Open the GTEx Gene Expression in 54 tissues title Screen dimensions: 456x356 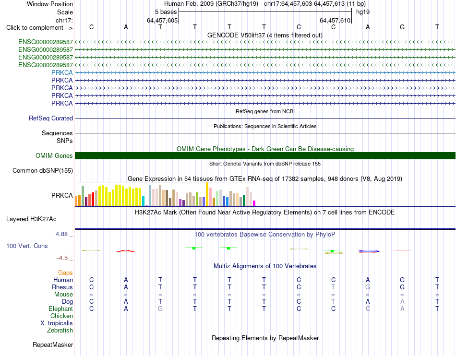265,179
